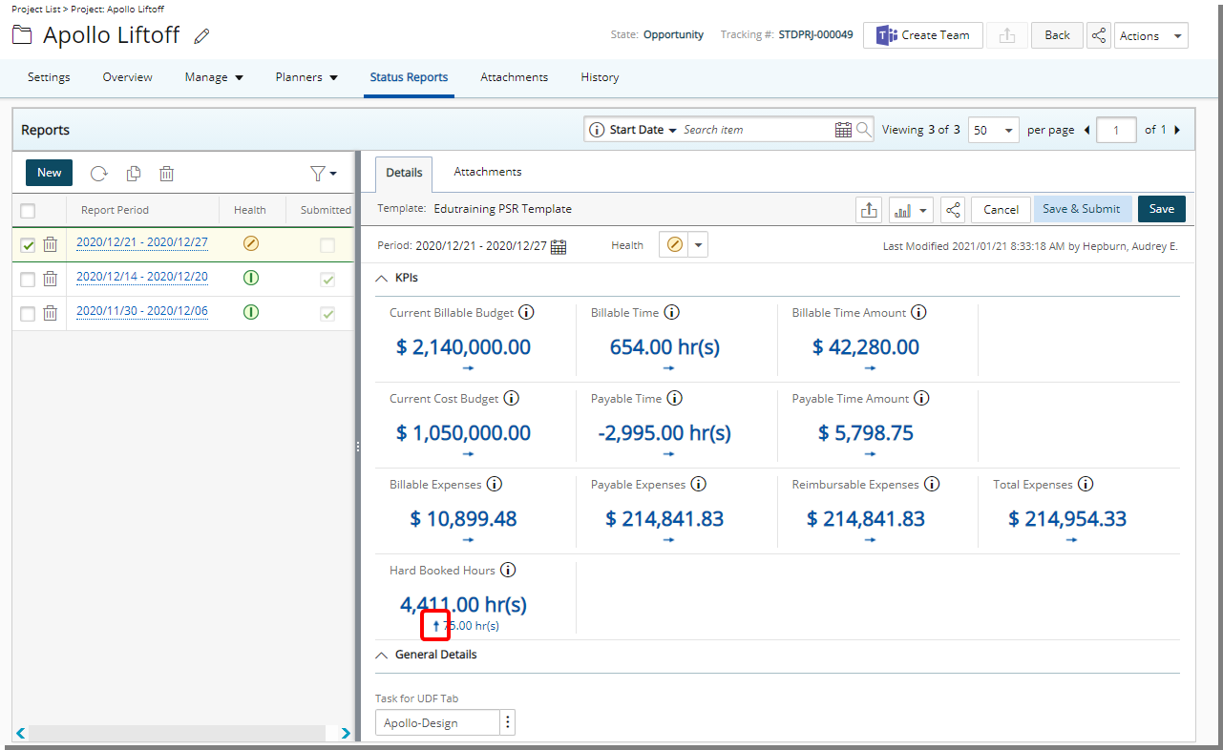1223x750 pixels.
Task: Show info for Current Billable Budget
Action: click(526, 313)
